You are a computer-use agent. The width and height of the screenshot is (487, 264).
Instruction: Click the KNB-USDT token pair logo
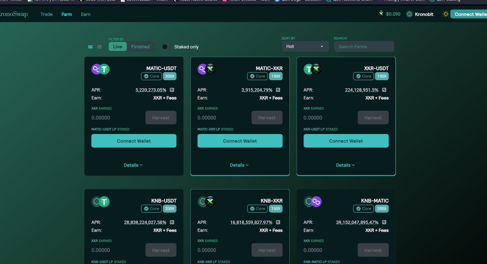coord(101,202)
